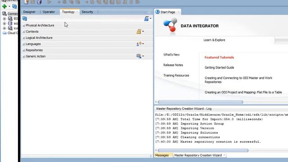This screenshot has width=288, height=162.
Task: Switch to the Messages tab
Action: pyautogui.click(x=162, y=155)
